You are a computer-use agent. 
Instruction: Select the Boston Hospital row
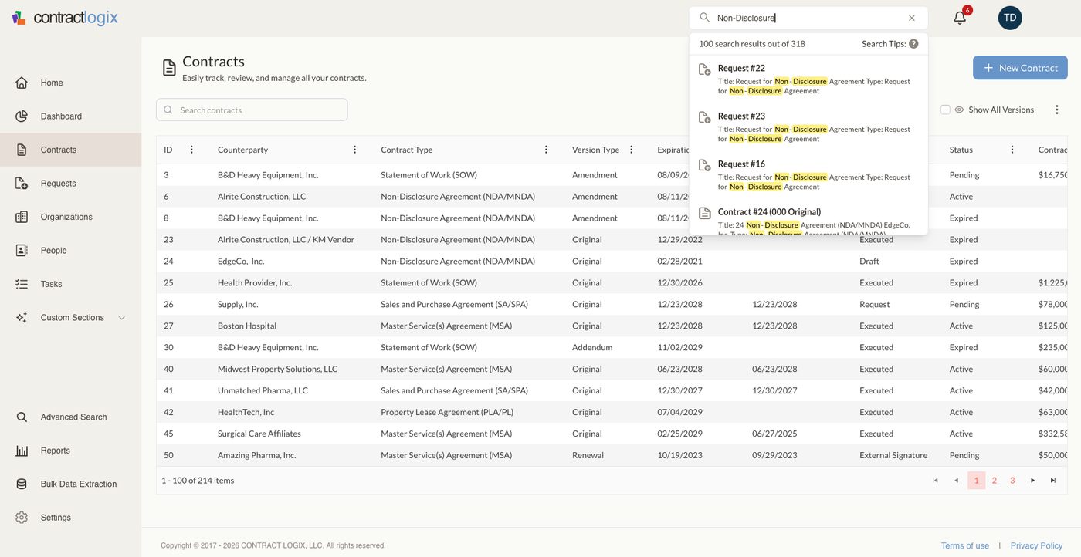[x=612, y=326]
